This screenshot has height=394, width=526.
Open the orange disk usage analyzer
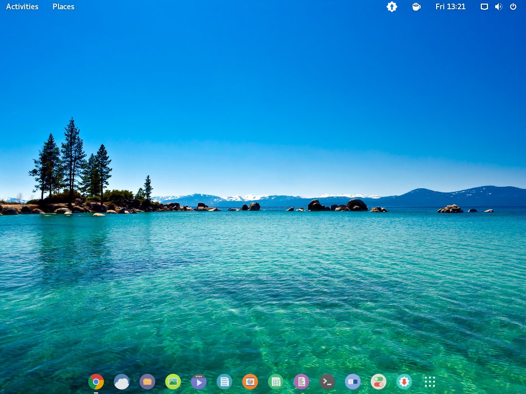(x=250, y=382)
